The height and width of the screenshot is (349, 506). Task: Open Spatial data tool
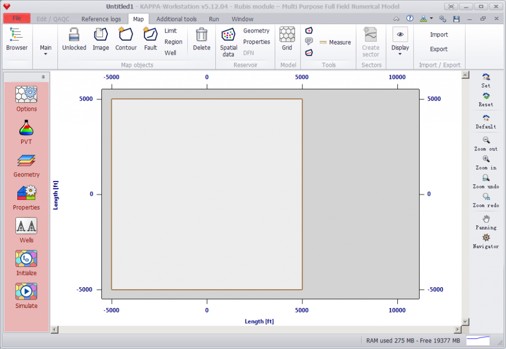(x=228, y=35)
